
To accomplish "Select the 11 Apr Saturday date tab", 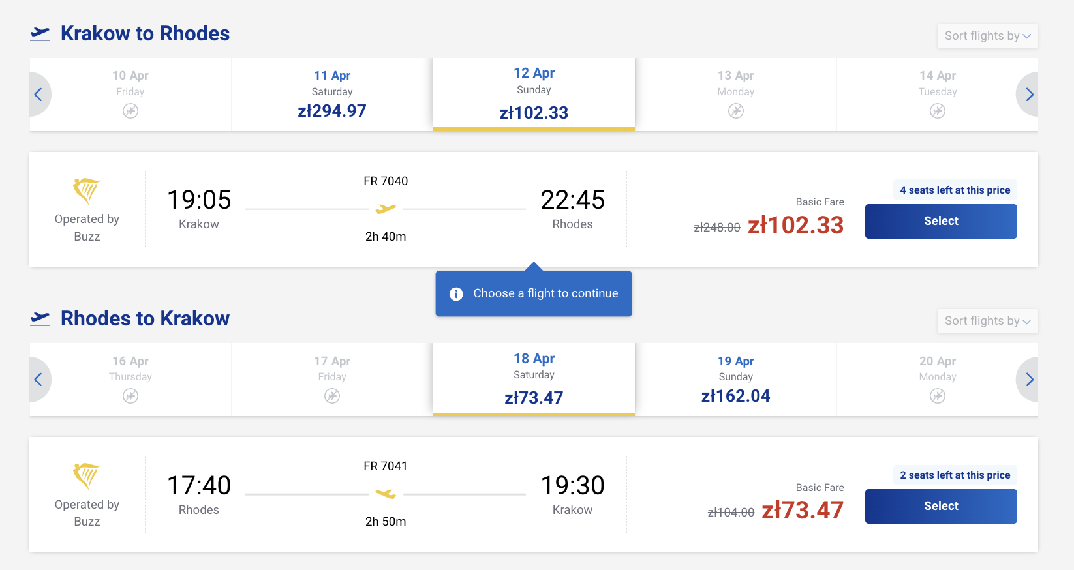I will 331,95.
